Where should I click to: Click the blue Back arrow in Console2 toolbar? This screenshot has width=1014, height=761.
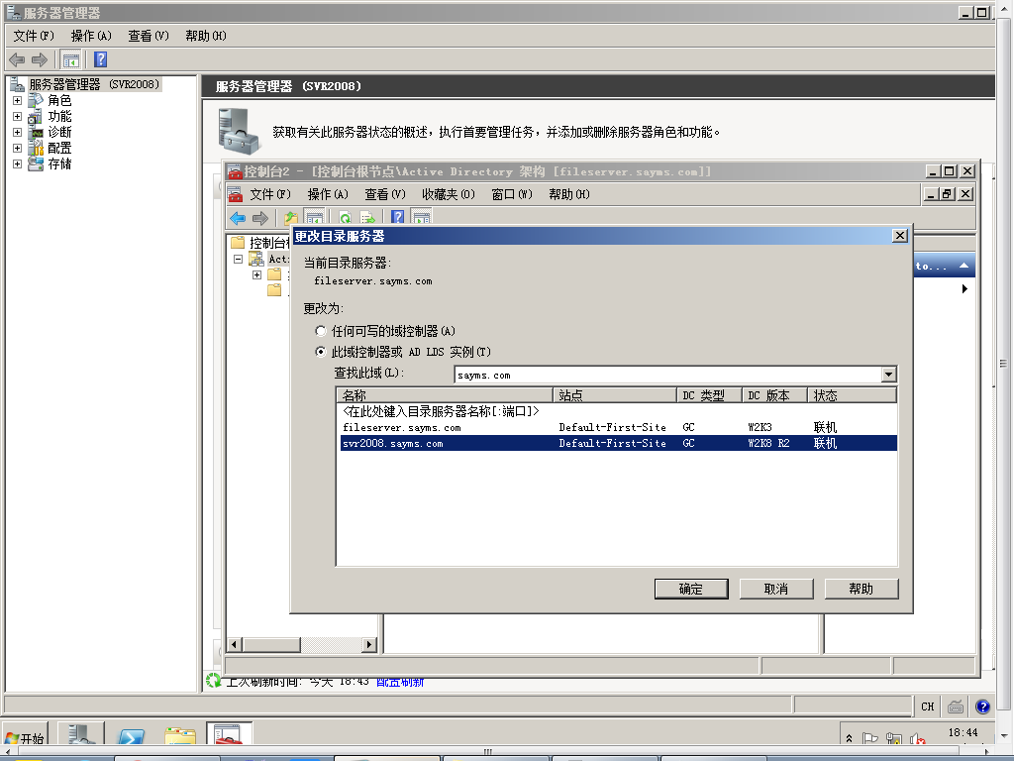tap(238, 218)
